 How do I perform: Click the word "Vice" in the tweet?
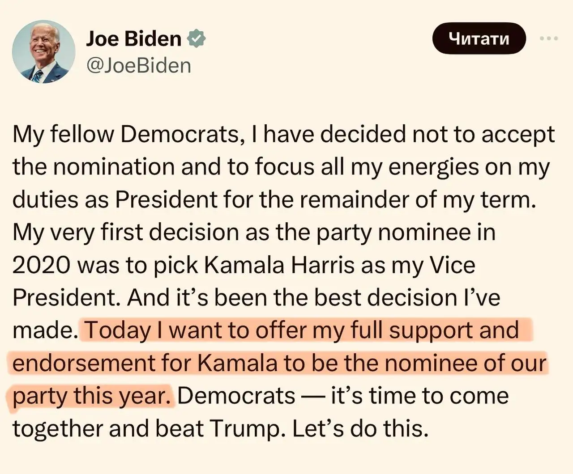452,265
